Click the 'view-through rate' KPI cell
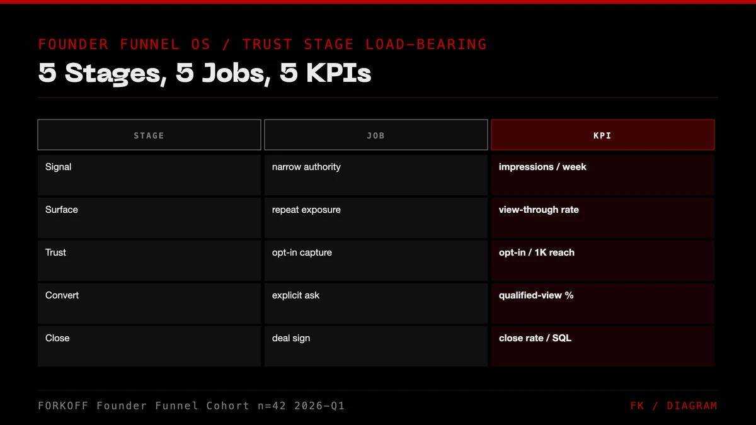 click(x=603, y=218)
